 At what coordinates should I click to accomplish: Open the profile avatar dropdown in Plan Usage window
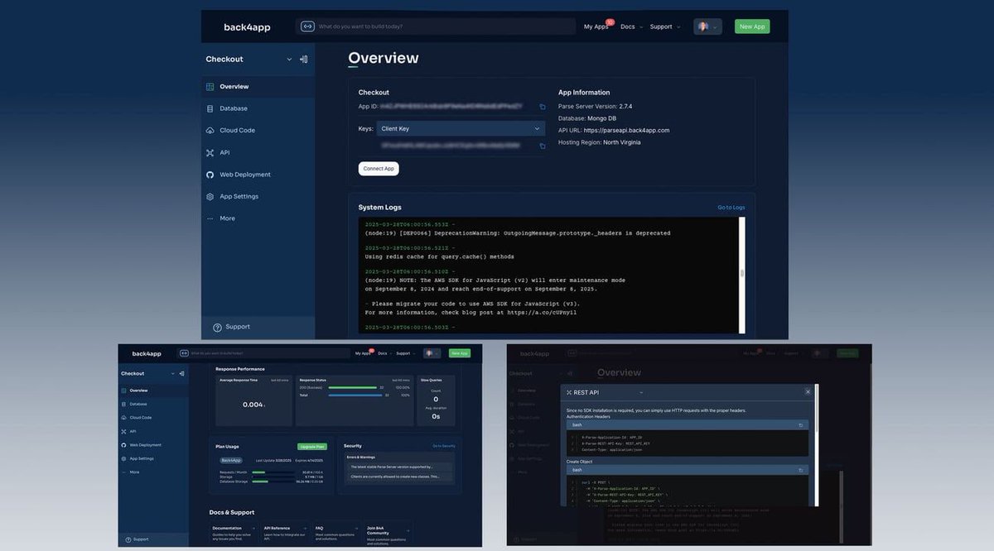(432, 353)
